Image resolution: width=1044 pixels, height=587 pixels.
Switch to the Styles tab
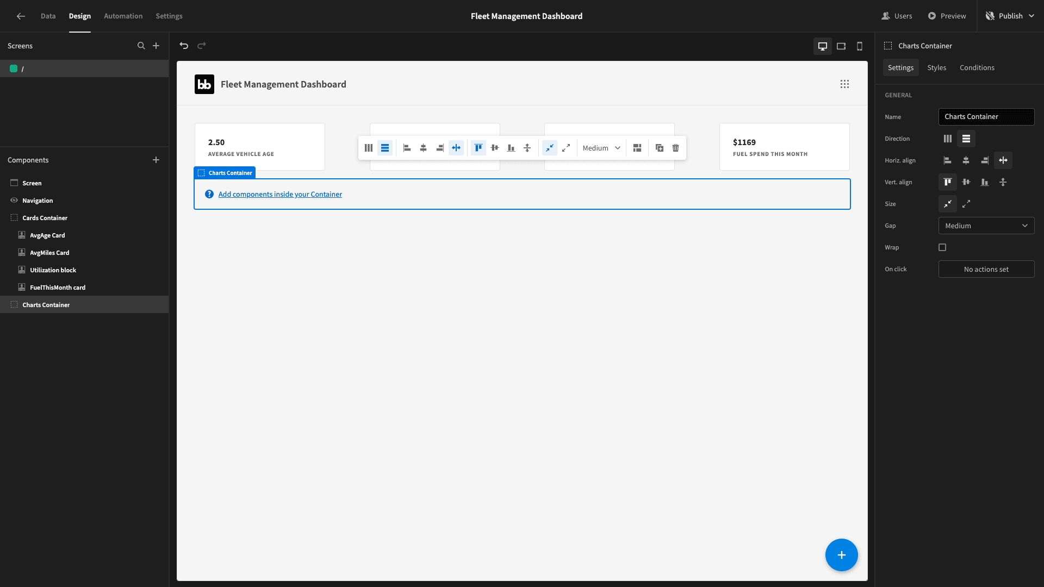(x=936, y=67)
